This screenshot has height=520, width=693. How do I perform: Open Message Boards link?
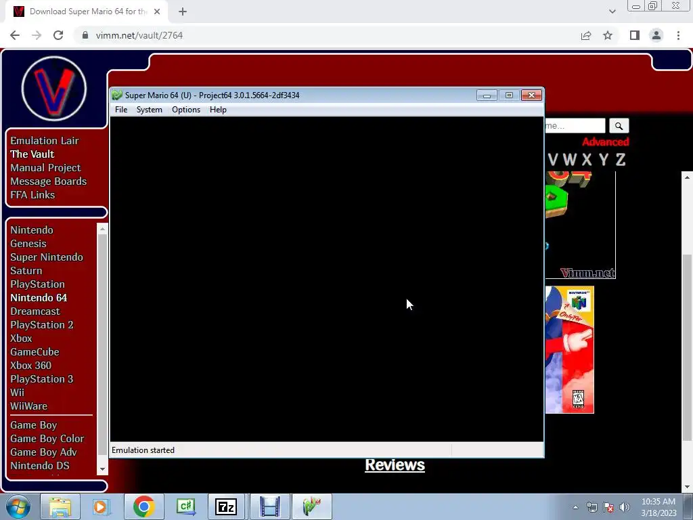click(48, 181)
